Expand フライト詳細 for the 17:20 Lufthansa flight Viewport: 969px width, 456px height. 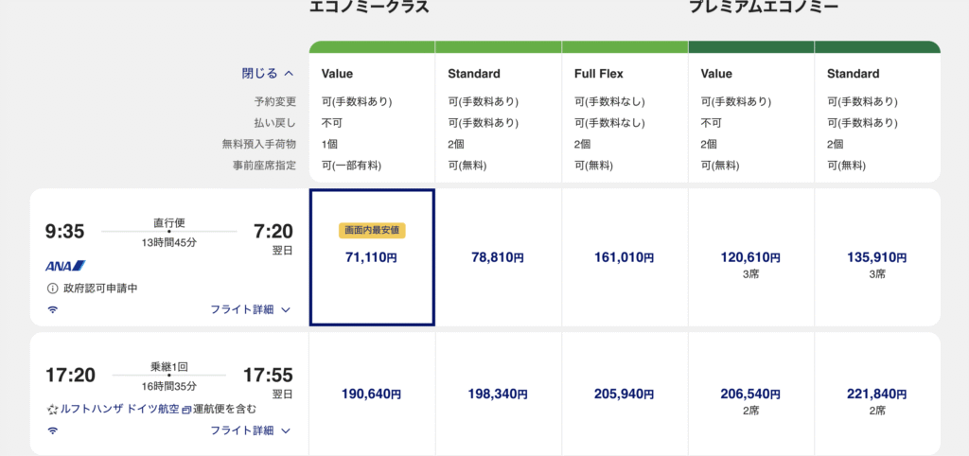tap(250, 430)
